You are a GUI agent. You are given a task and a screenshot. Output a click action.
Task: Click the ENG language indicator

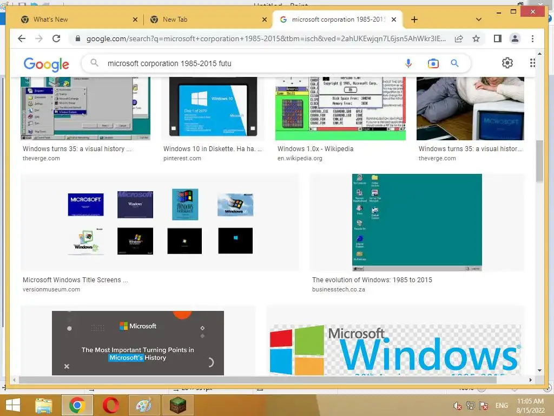(502, 406)
